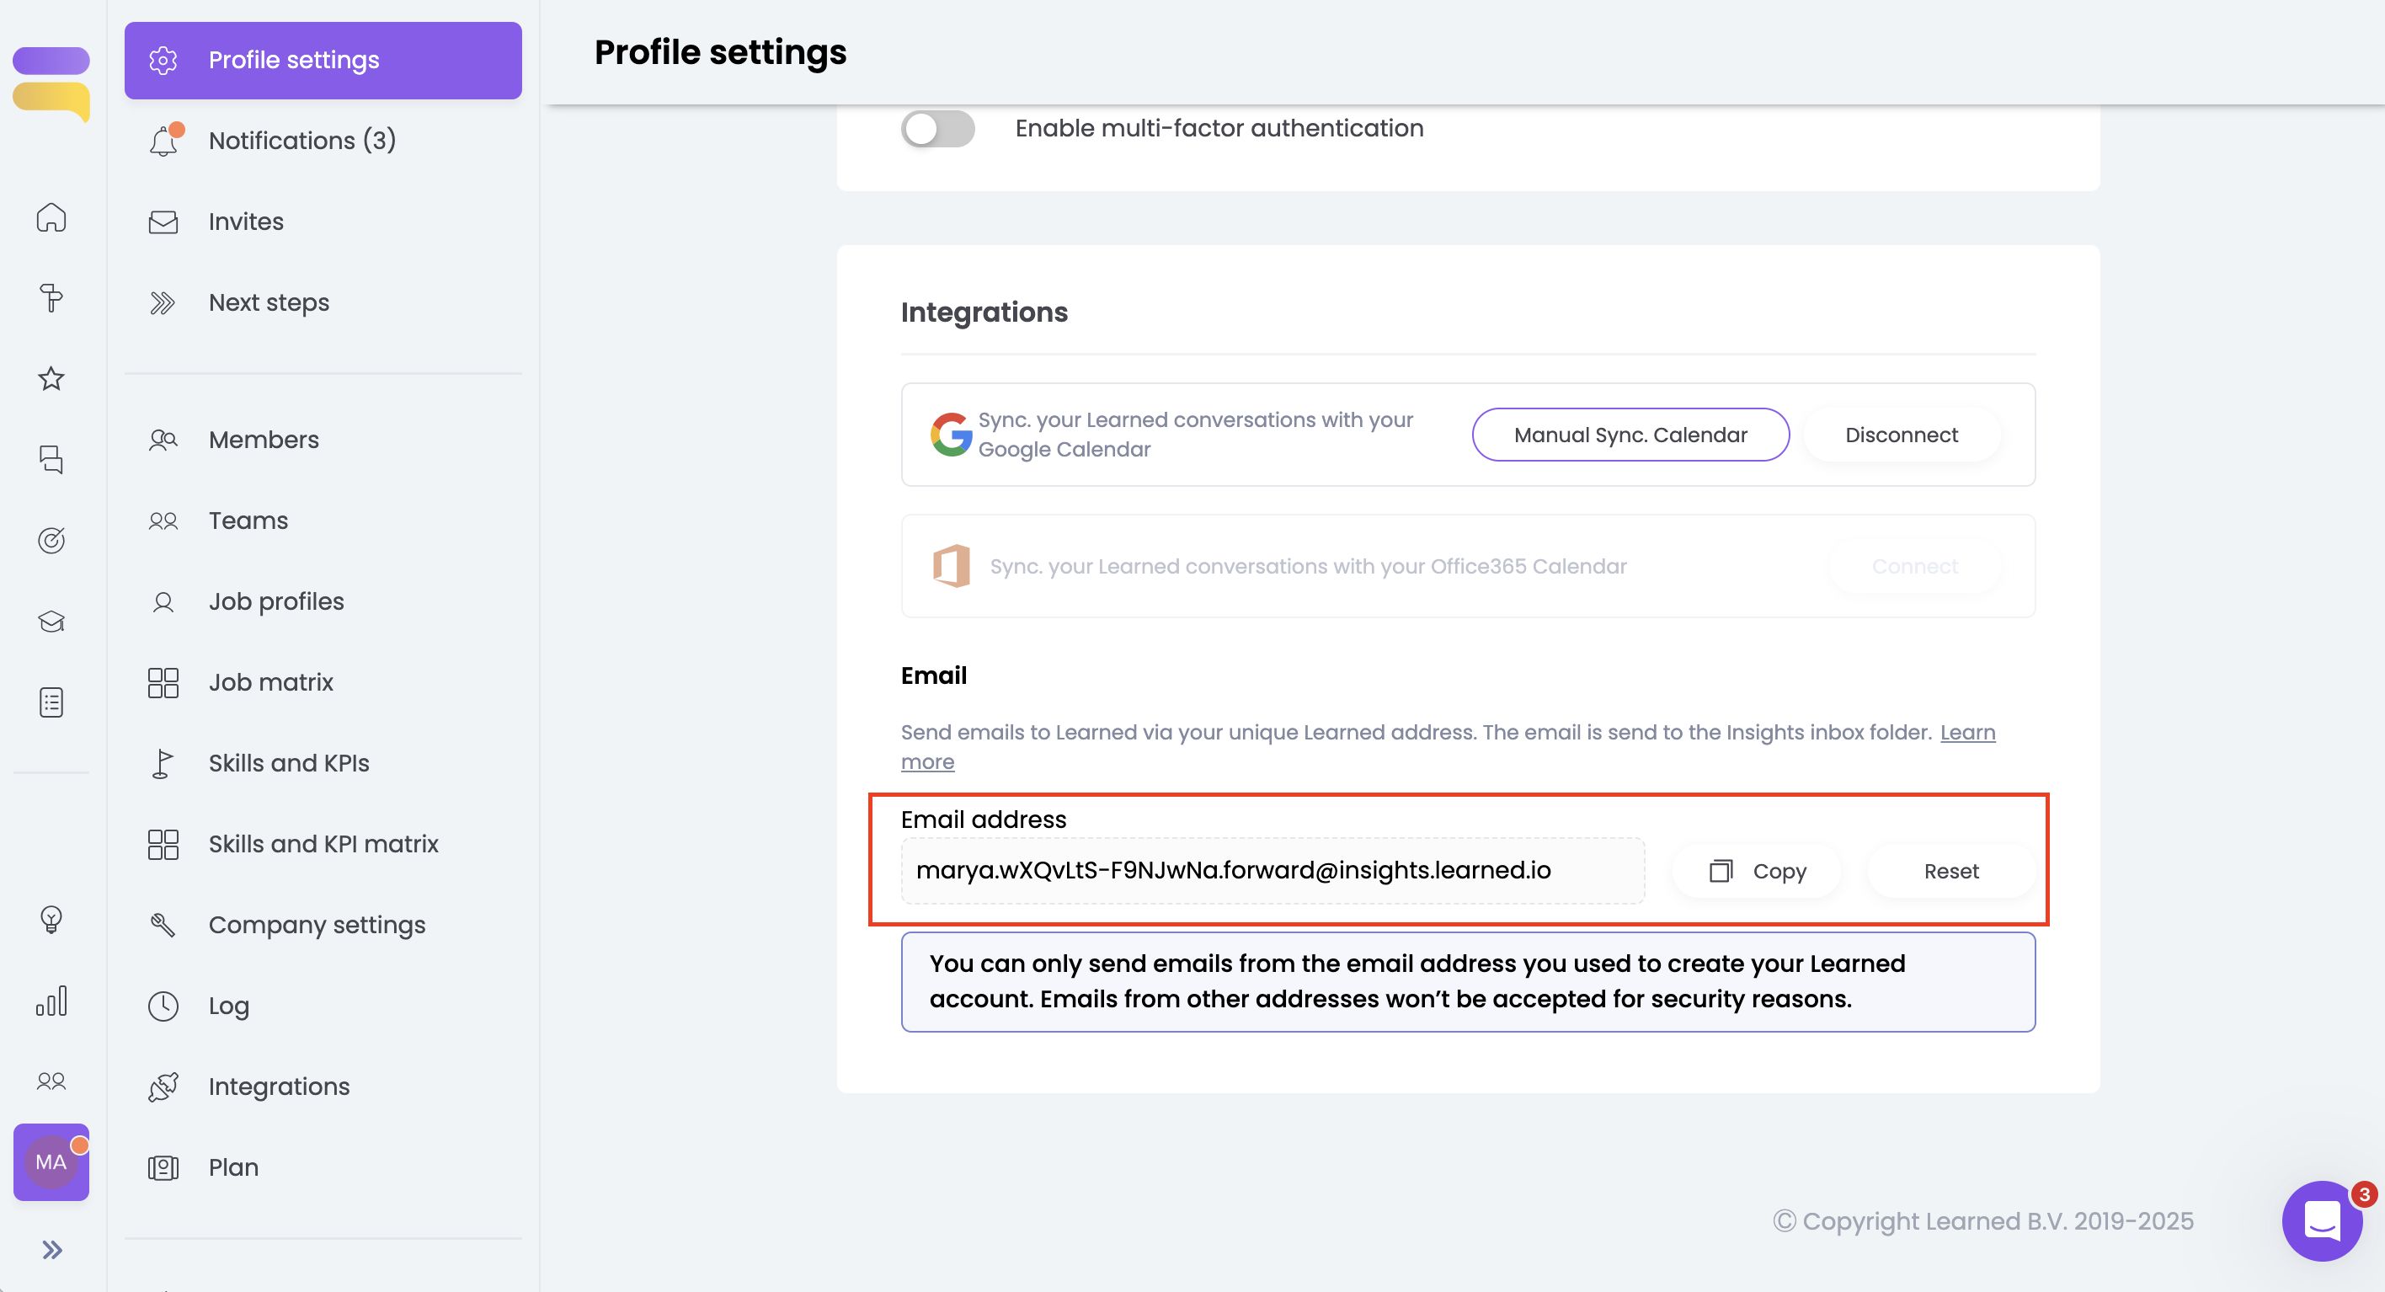Click the forward email address field
The height and width of the screenshot is (1292, 2385).
click(1273, 871)
